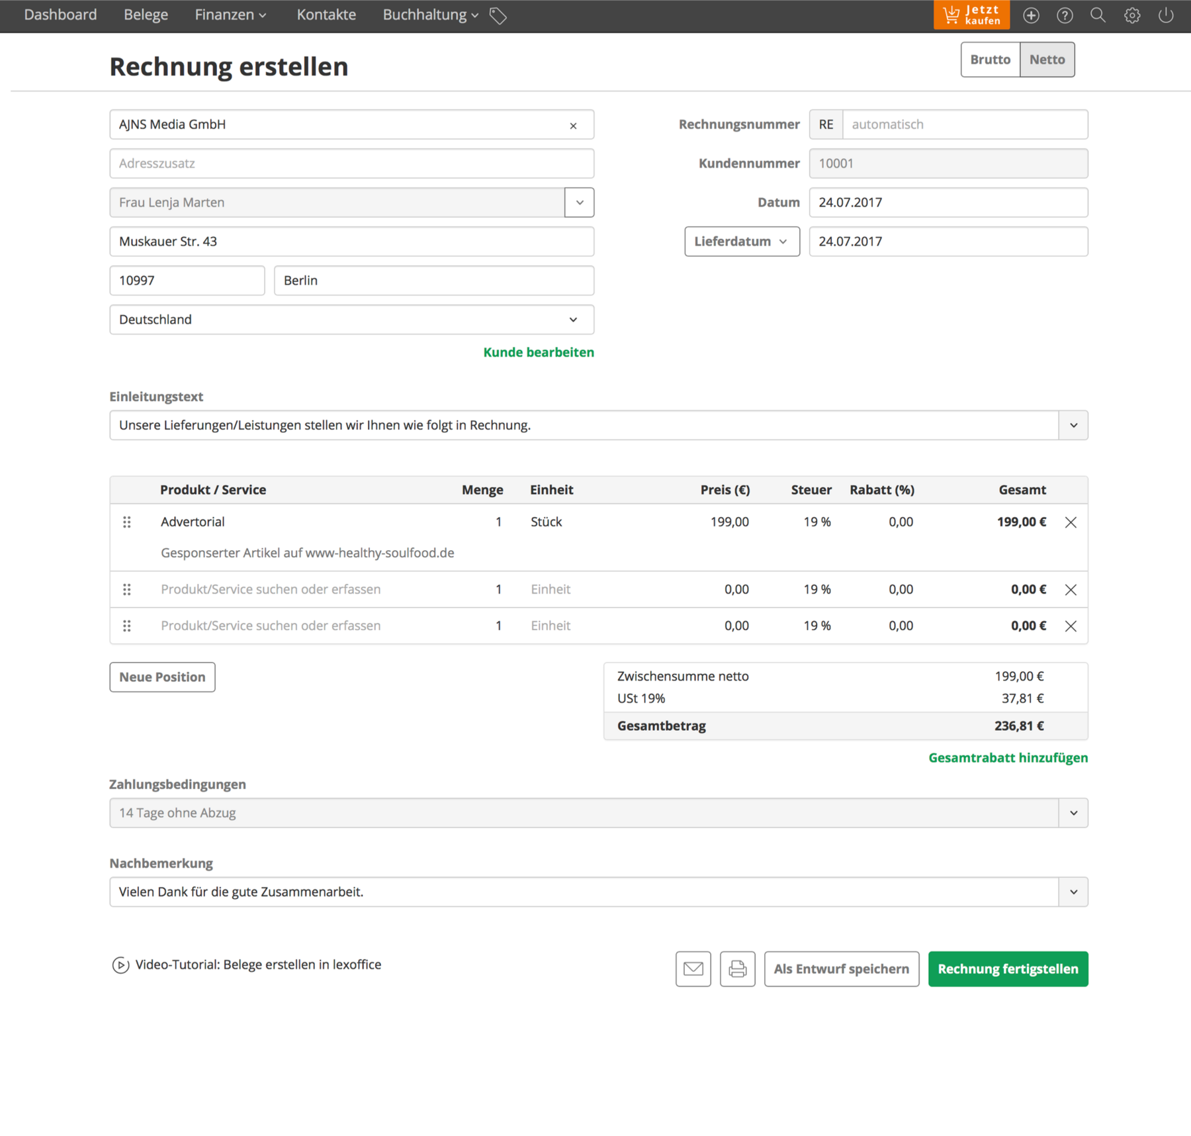Expand the Frau Lenja Marten contact dropdown
The image size is (1191, 1136).
tap(580, 203)
